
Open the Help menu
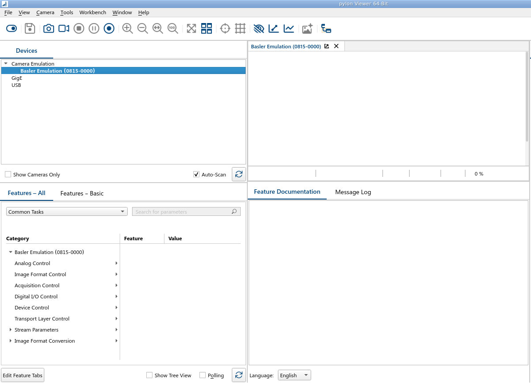click(144, 12)
